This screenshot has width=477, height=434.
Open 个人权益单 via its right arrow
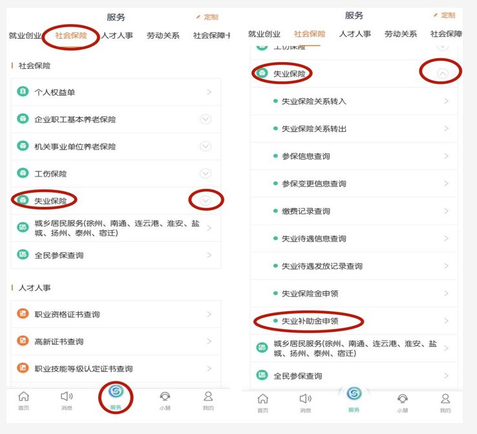coord(209,92)
